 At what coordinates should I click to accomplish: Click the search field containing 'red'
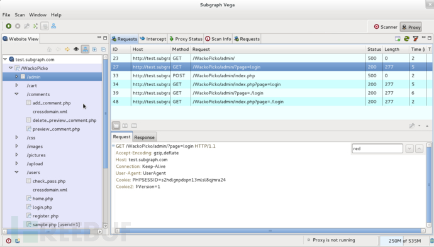[377, 148]
